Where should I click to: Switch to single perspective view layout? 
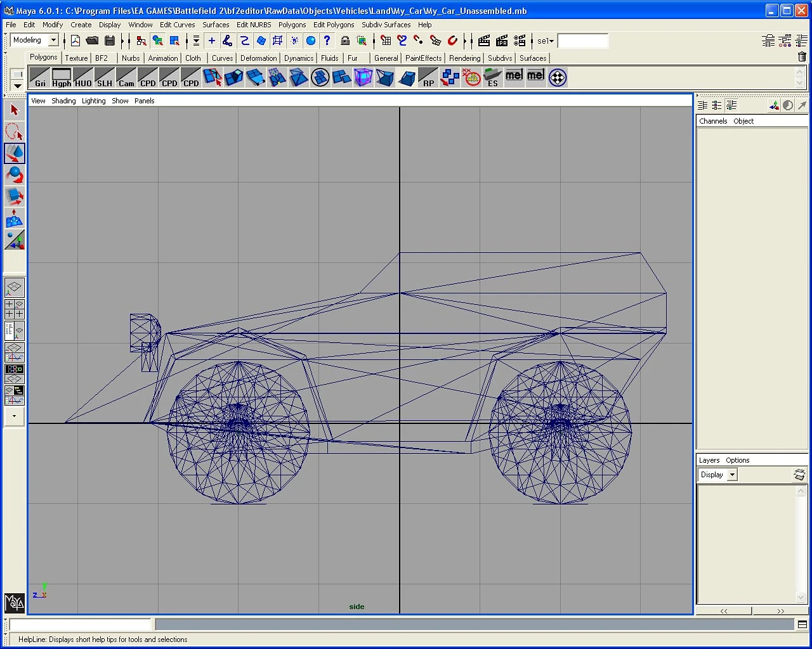[14, 288]
